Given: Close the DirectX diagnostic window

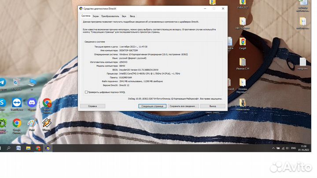Looking at the screenshot, I should click(x=223, y=8).
